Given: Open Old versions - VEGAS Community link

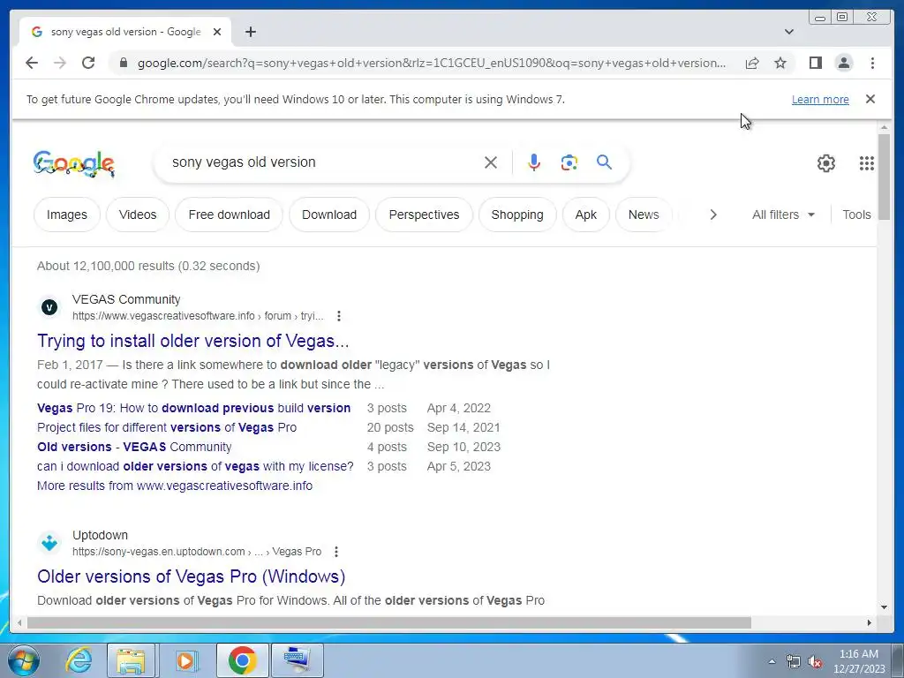Looking at the screenshot, I should click(x=134, y=448).
